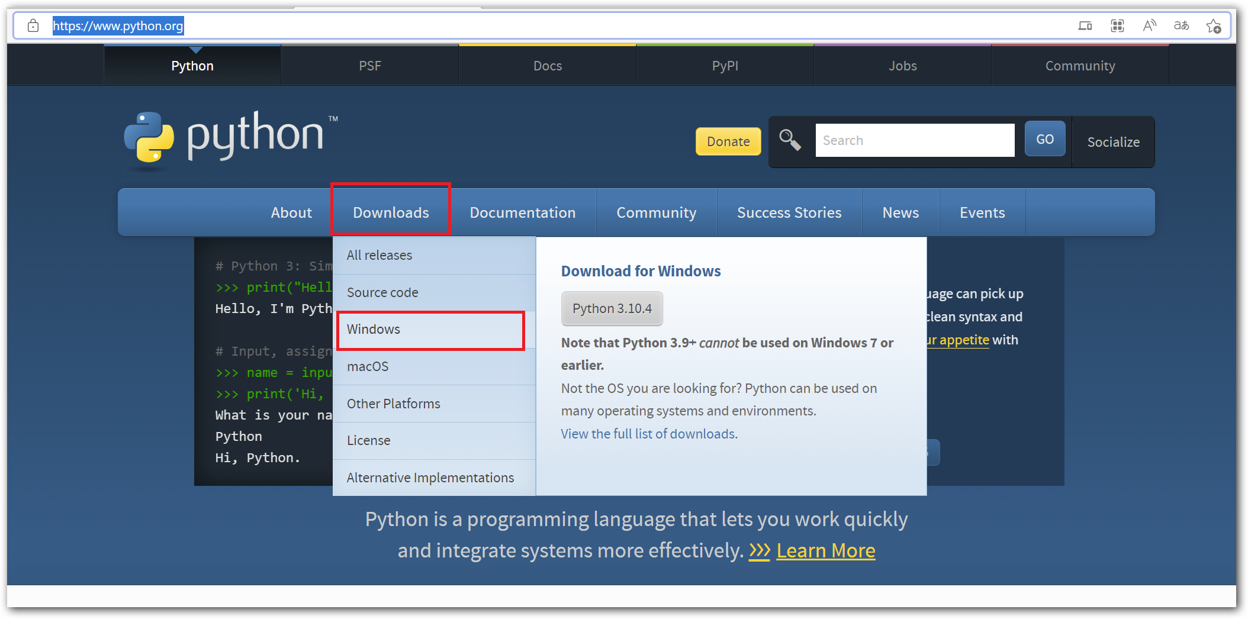This screenshot has width=1248, height=619.
Task: Open the Success Stories navigation menu
Action: point(789,212)
